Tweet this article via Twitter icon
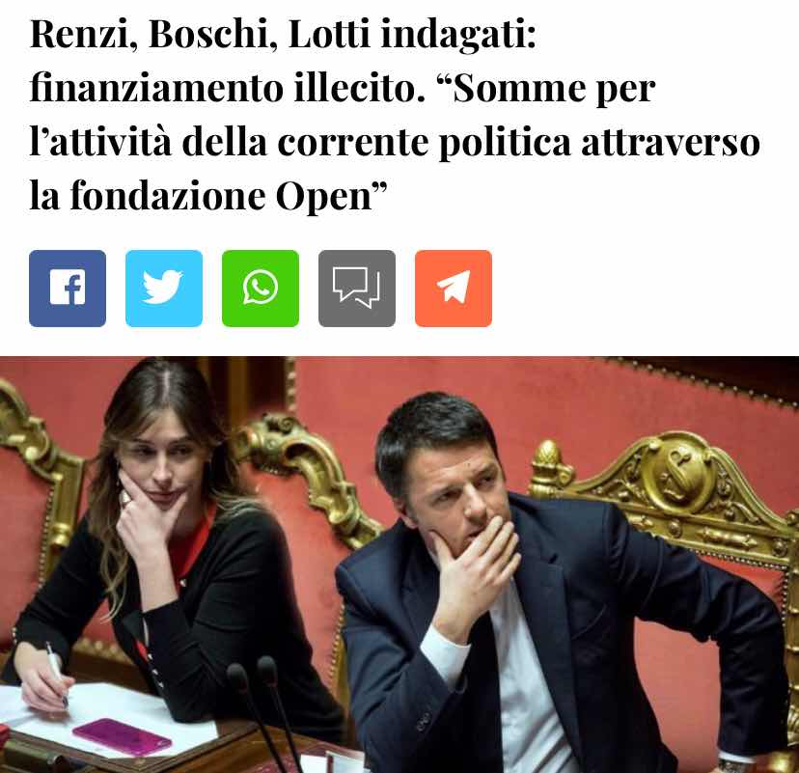The height and width of the screenshot is (773, 799). (x=164, y=289)
